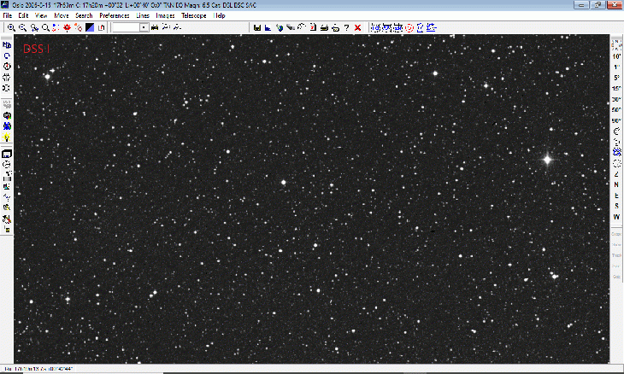Image resolution: width=624 pixels, height=374 pixels.
Task: Set field of view to 90 degrees
Action: click(x=616, y=120)
